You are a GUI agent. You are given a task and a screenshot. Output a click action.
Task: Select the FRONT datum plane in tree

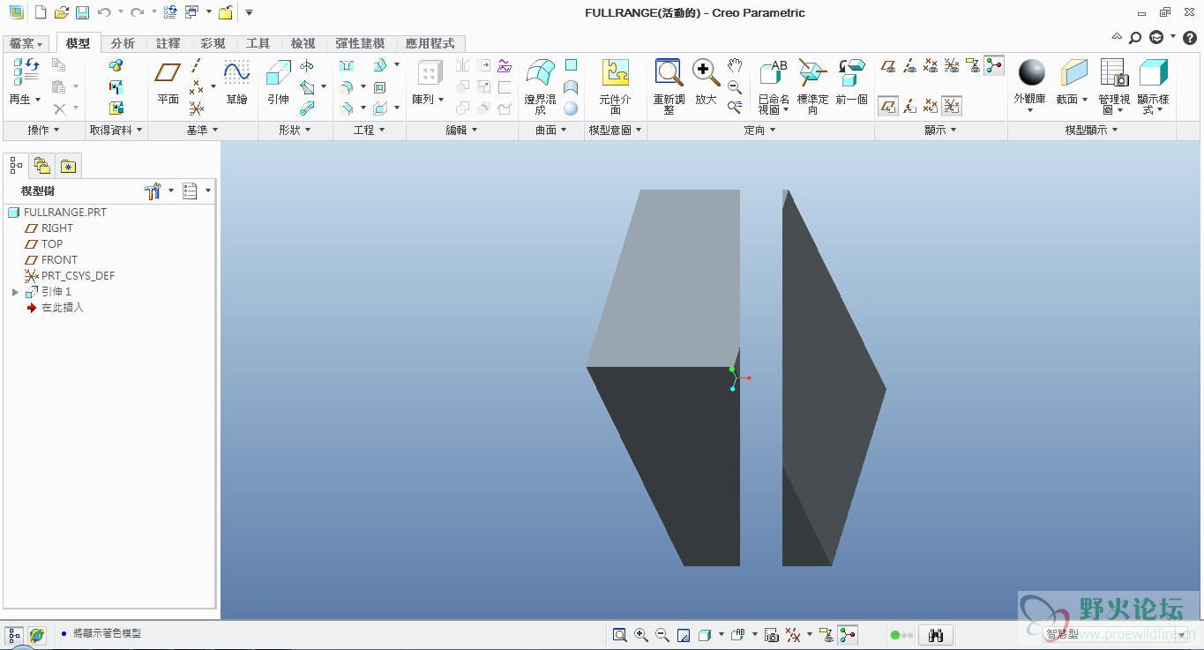51,260
